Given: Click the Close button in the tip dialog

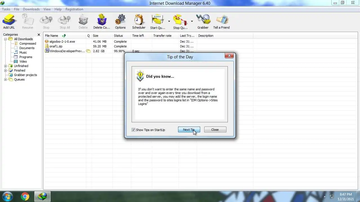Looking at the screenshot, I should coord(215,130).
